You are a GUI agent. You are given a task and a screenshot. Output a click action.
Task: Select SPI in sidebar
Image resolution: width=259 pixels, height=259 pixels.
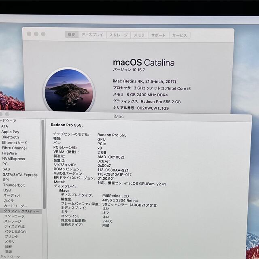[6, 180]
